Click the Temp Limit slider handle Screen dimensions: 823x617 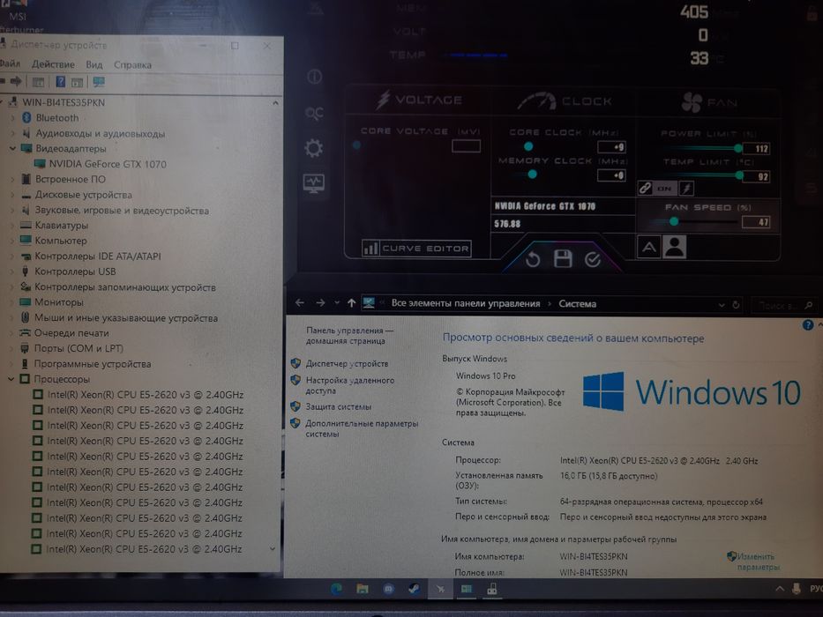pos(739,175)
